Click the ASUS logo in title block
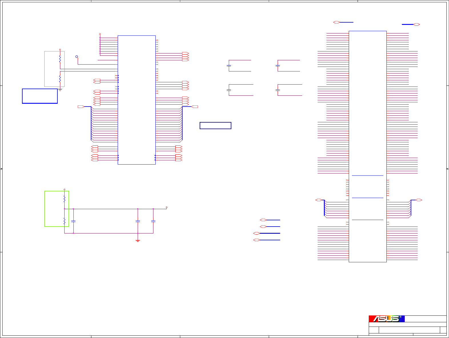 (x=386, y=319)
